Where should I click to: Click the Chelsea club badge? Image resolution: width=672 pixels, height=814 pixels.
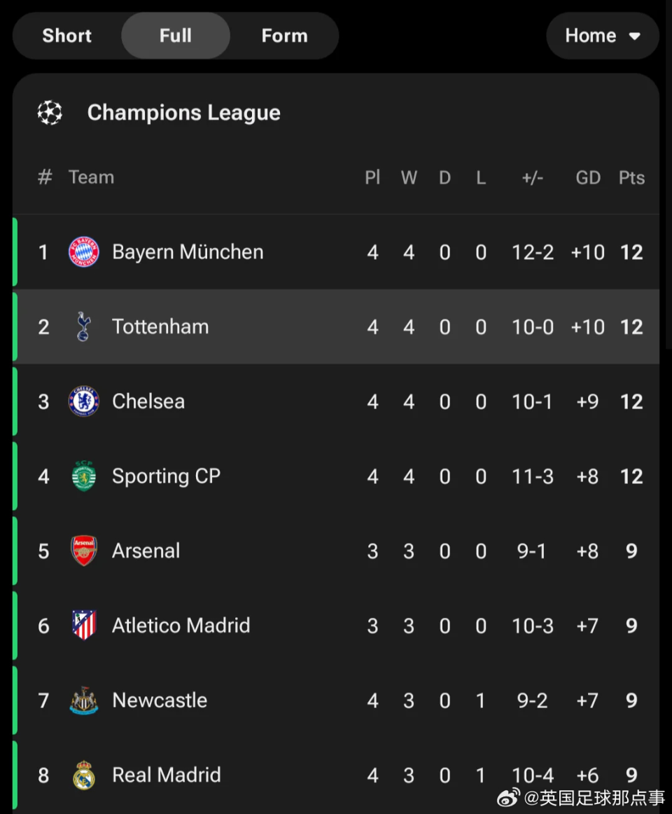tap(84, 401)
